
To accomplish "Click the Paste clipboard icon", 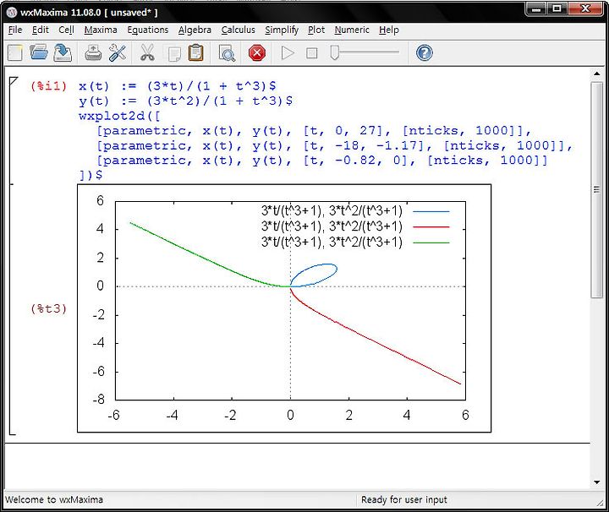I will [x=195, y=52].
